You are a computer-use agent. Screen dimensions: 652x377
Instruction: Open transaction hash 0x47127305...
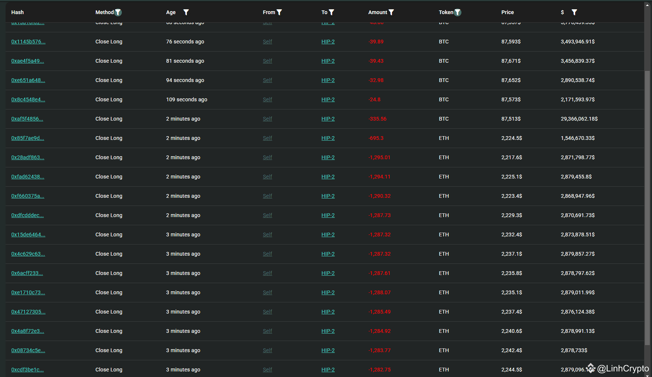[x=28, y=312]
